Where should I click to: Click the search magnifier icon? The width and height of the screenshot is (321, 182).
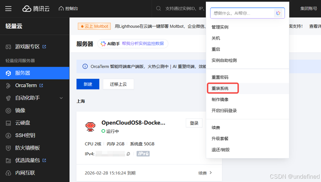158,9
